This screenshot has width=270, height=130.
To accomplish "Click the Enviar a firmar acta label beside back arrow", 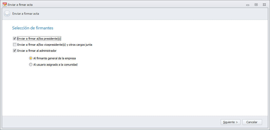I will tap(26, 14).
